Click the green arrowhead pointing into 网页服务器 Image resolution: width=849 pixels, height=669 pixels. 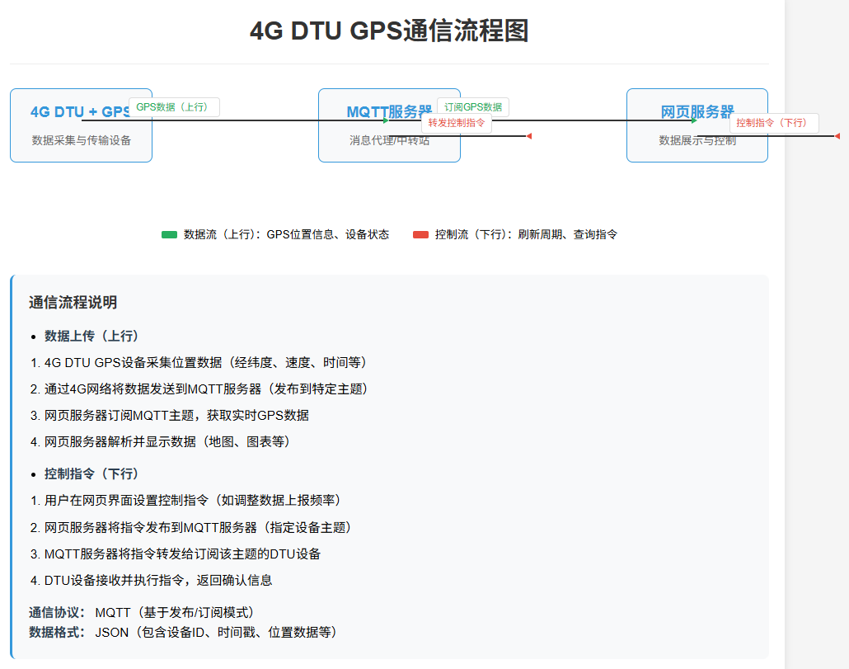point(694,120)
